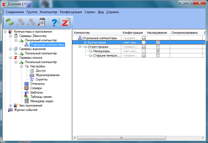
Task: Click the Шаблоны icon
Action: [x=27, y=92]
